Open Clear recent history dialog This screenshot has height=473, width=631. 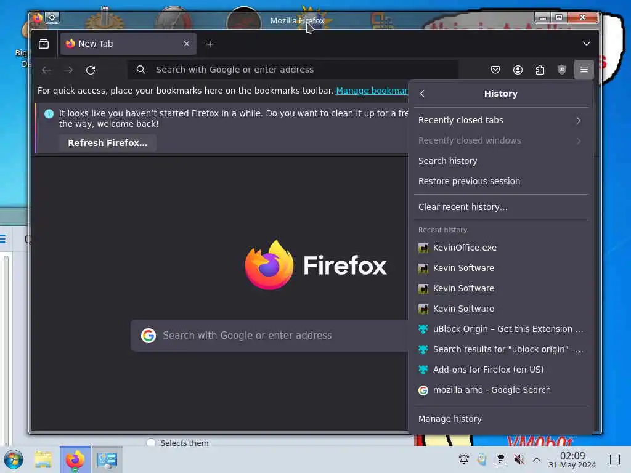click(x=500, y=207)
